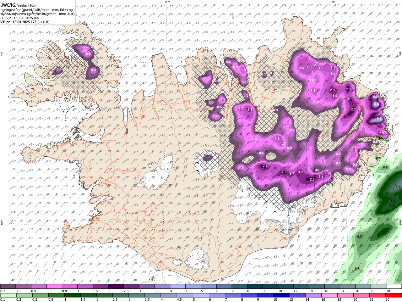Screen dimensions: 402x302
Task: Click the valid time 'þri. 15.04.2025 12Z'
Action: pos(21,22)
